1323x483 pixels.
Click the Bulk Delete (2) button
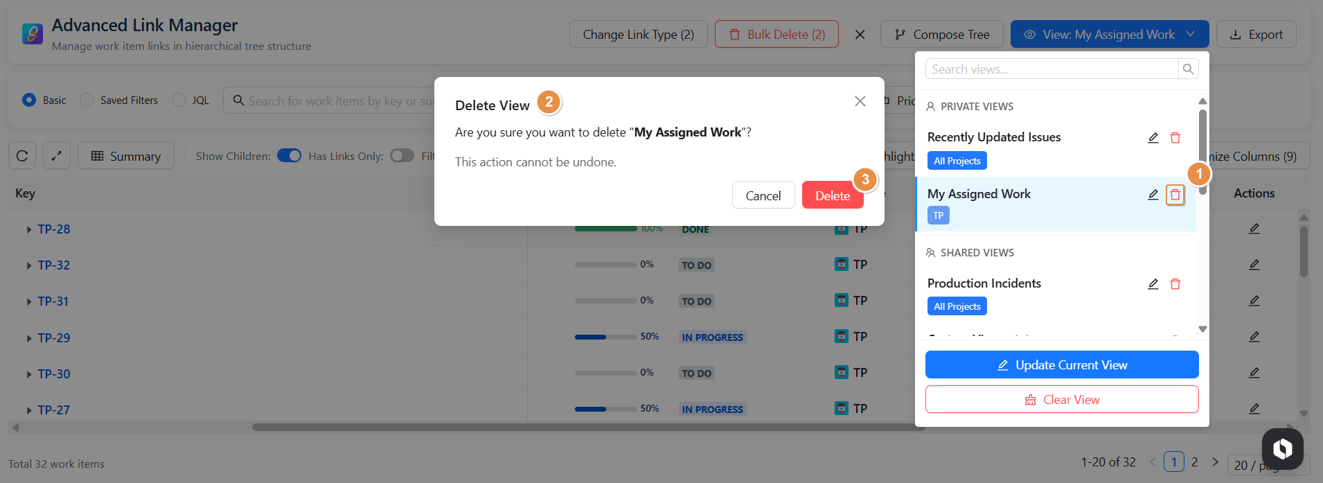(x=776, y=34)
